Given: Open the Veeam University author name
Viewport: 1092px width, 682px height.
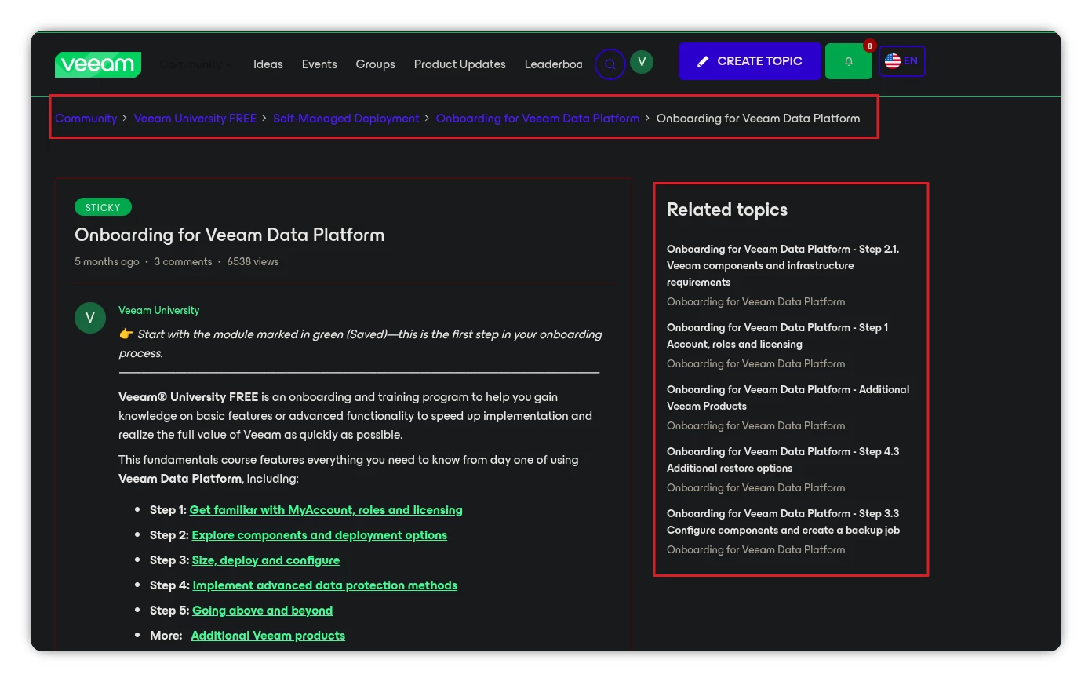Looking at the screenshot, I should pyautogui.click(x=159, y=311).
